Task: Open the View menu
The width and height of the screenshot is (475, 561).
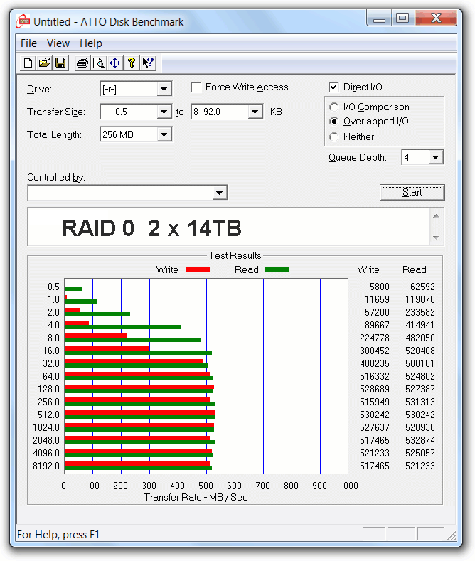Action: click(58, 43)
